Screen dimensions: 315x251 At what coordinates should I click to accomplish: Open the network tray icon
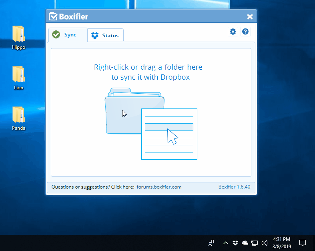[255, 243]
